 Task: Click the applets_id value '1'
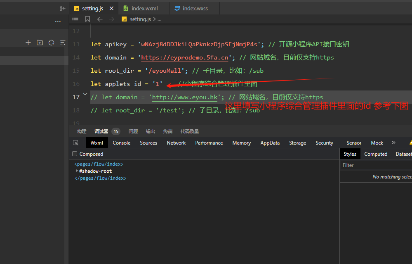tap(158, 84)
